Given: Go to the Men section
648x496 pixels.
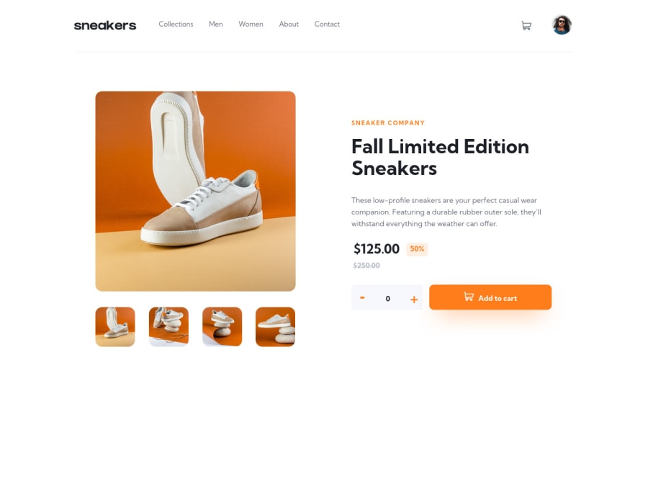Looking at the screenshot, I should [215, 24].
